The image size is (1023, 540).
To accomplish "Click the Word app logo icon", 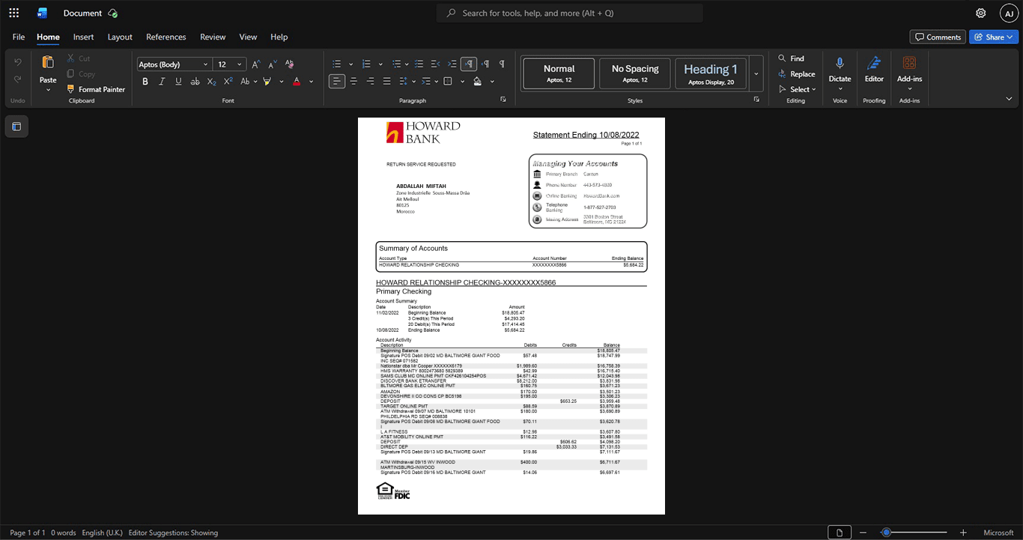I will click(43, 13).
